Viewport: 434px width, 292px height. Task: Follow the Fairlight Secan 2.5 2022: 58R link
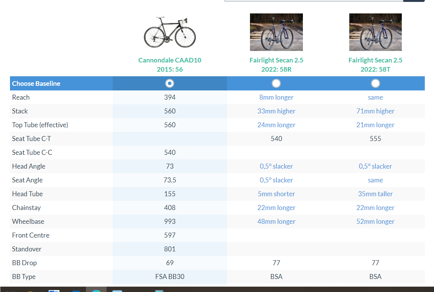(x=276, y=65)
